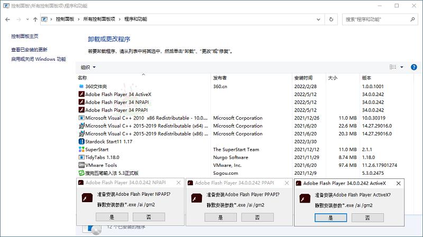Sort list by 安装时间 column header
This screenshot has height=237, width=423.
(304, 78)
